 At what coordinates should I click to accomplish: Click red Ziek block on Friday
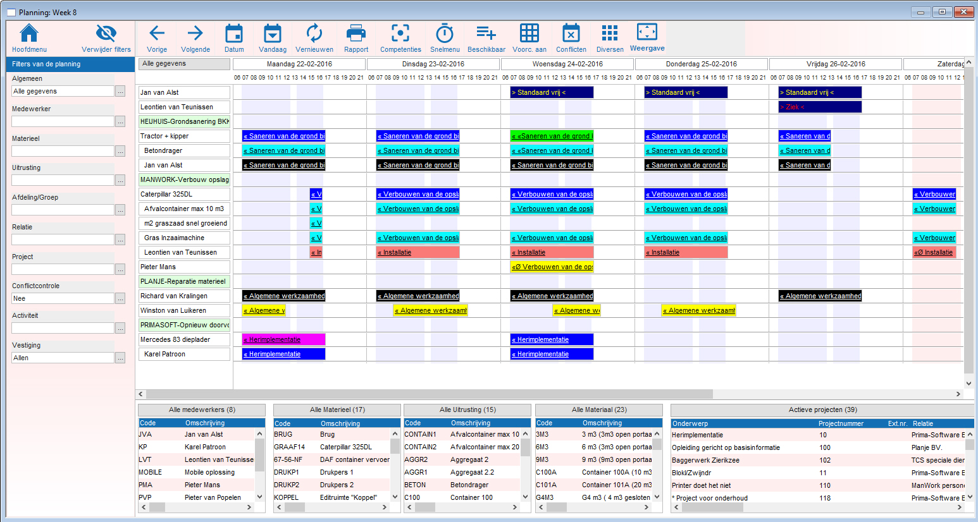tap(820, 107)
